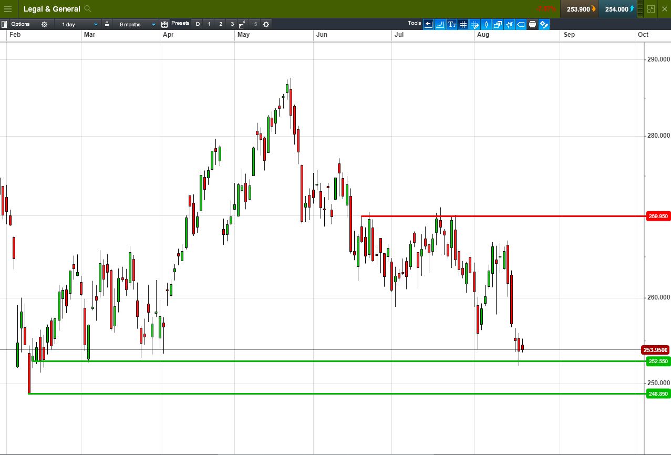The width and height of the screenshot is (671, 455).
Task: Open the calendar date range icon
Action: pyautogui.click(x=164, y=24)
